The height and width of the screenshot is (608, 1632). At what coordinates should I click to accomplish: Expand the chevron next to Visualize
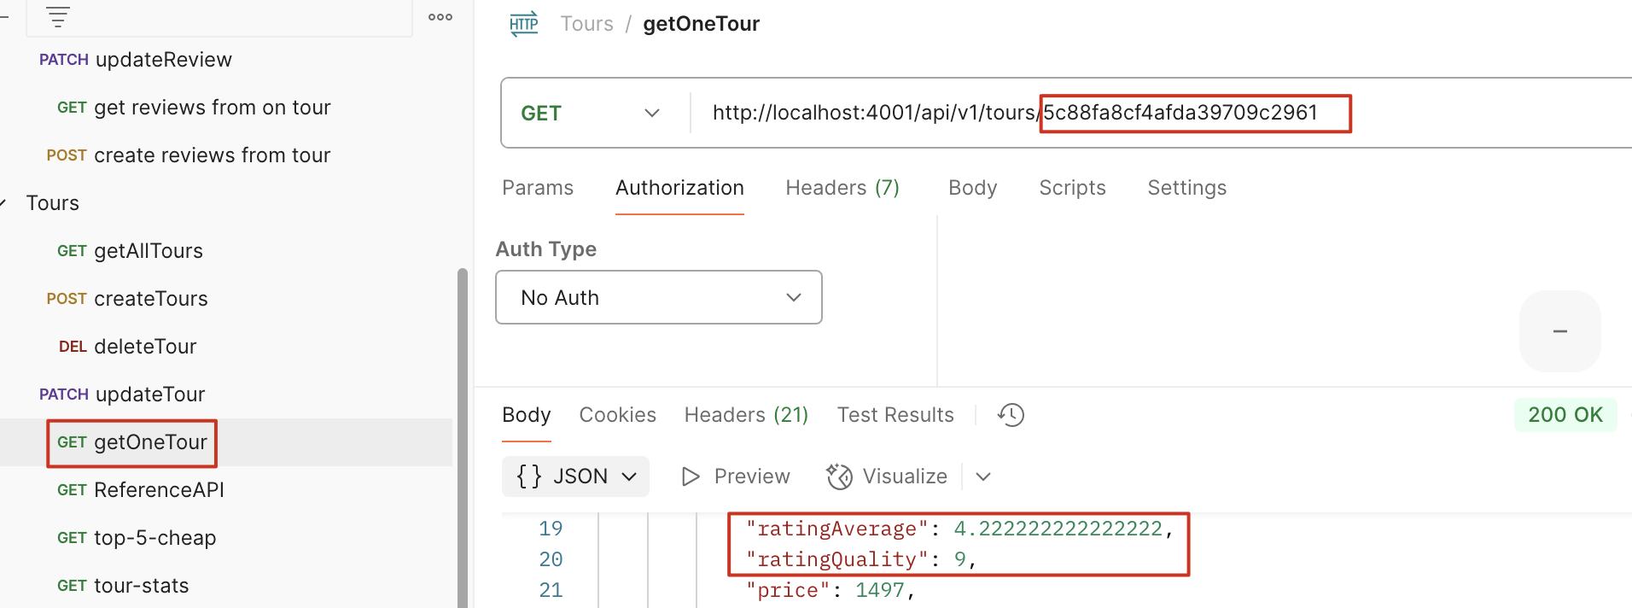tap(983, 476)
